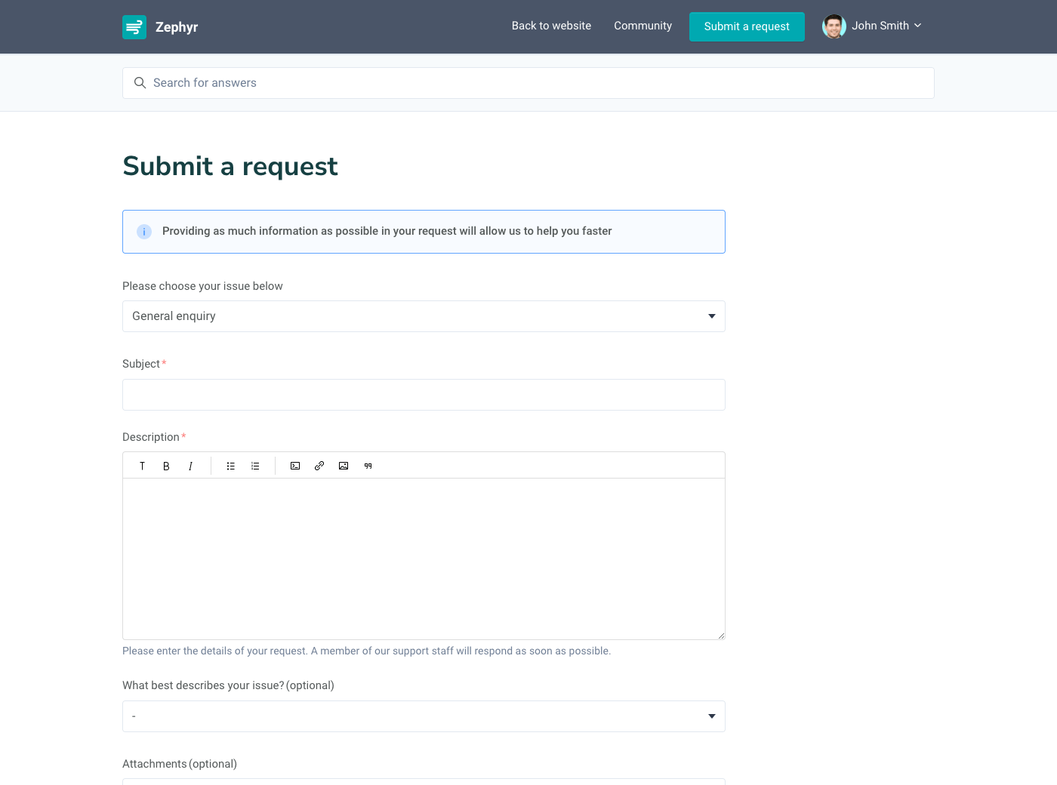Click the Submit a request button
Image resolution: width=1057 pixels, height=785 pixels.
coord(747,26)
